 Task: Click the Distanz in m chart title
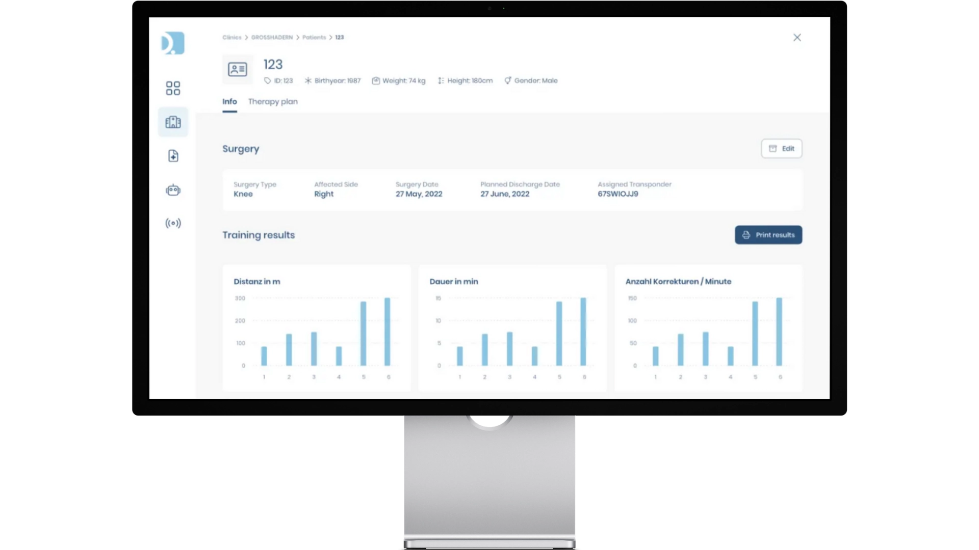[257, 281]
